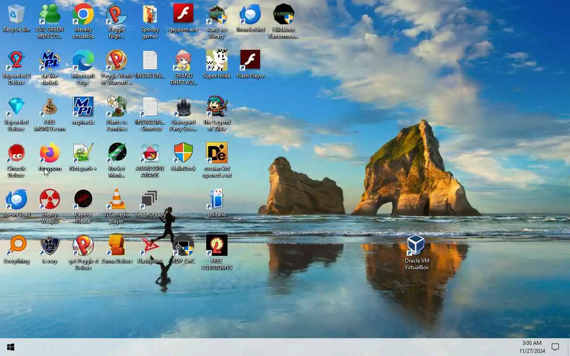Select the EVIL GREEN MEN shortcut

click(x=50, y=15)
